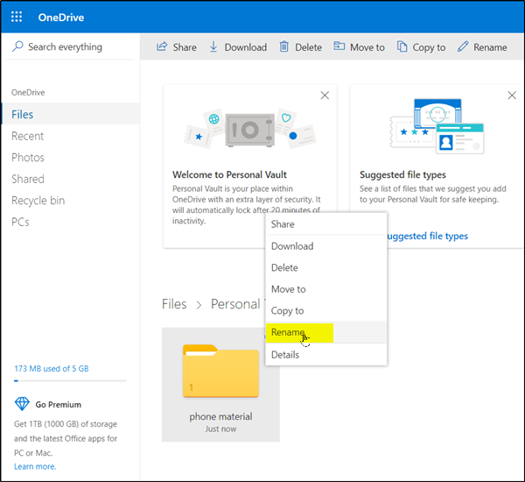Click the Delete trash icon in toolbar
The width and height of the screenshot is (525, 482).
tap(284, 47)
